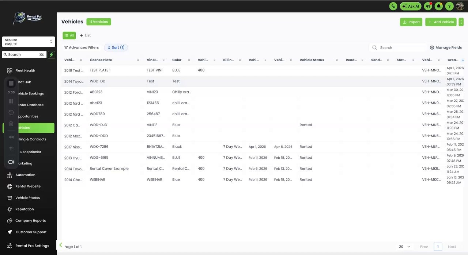
Task: Click the Sort (1) button
Action: click(x=116, y=47)
